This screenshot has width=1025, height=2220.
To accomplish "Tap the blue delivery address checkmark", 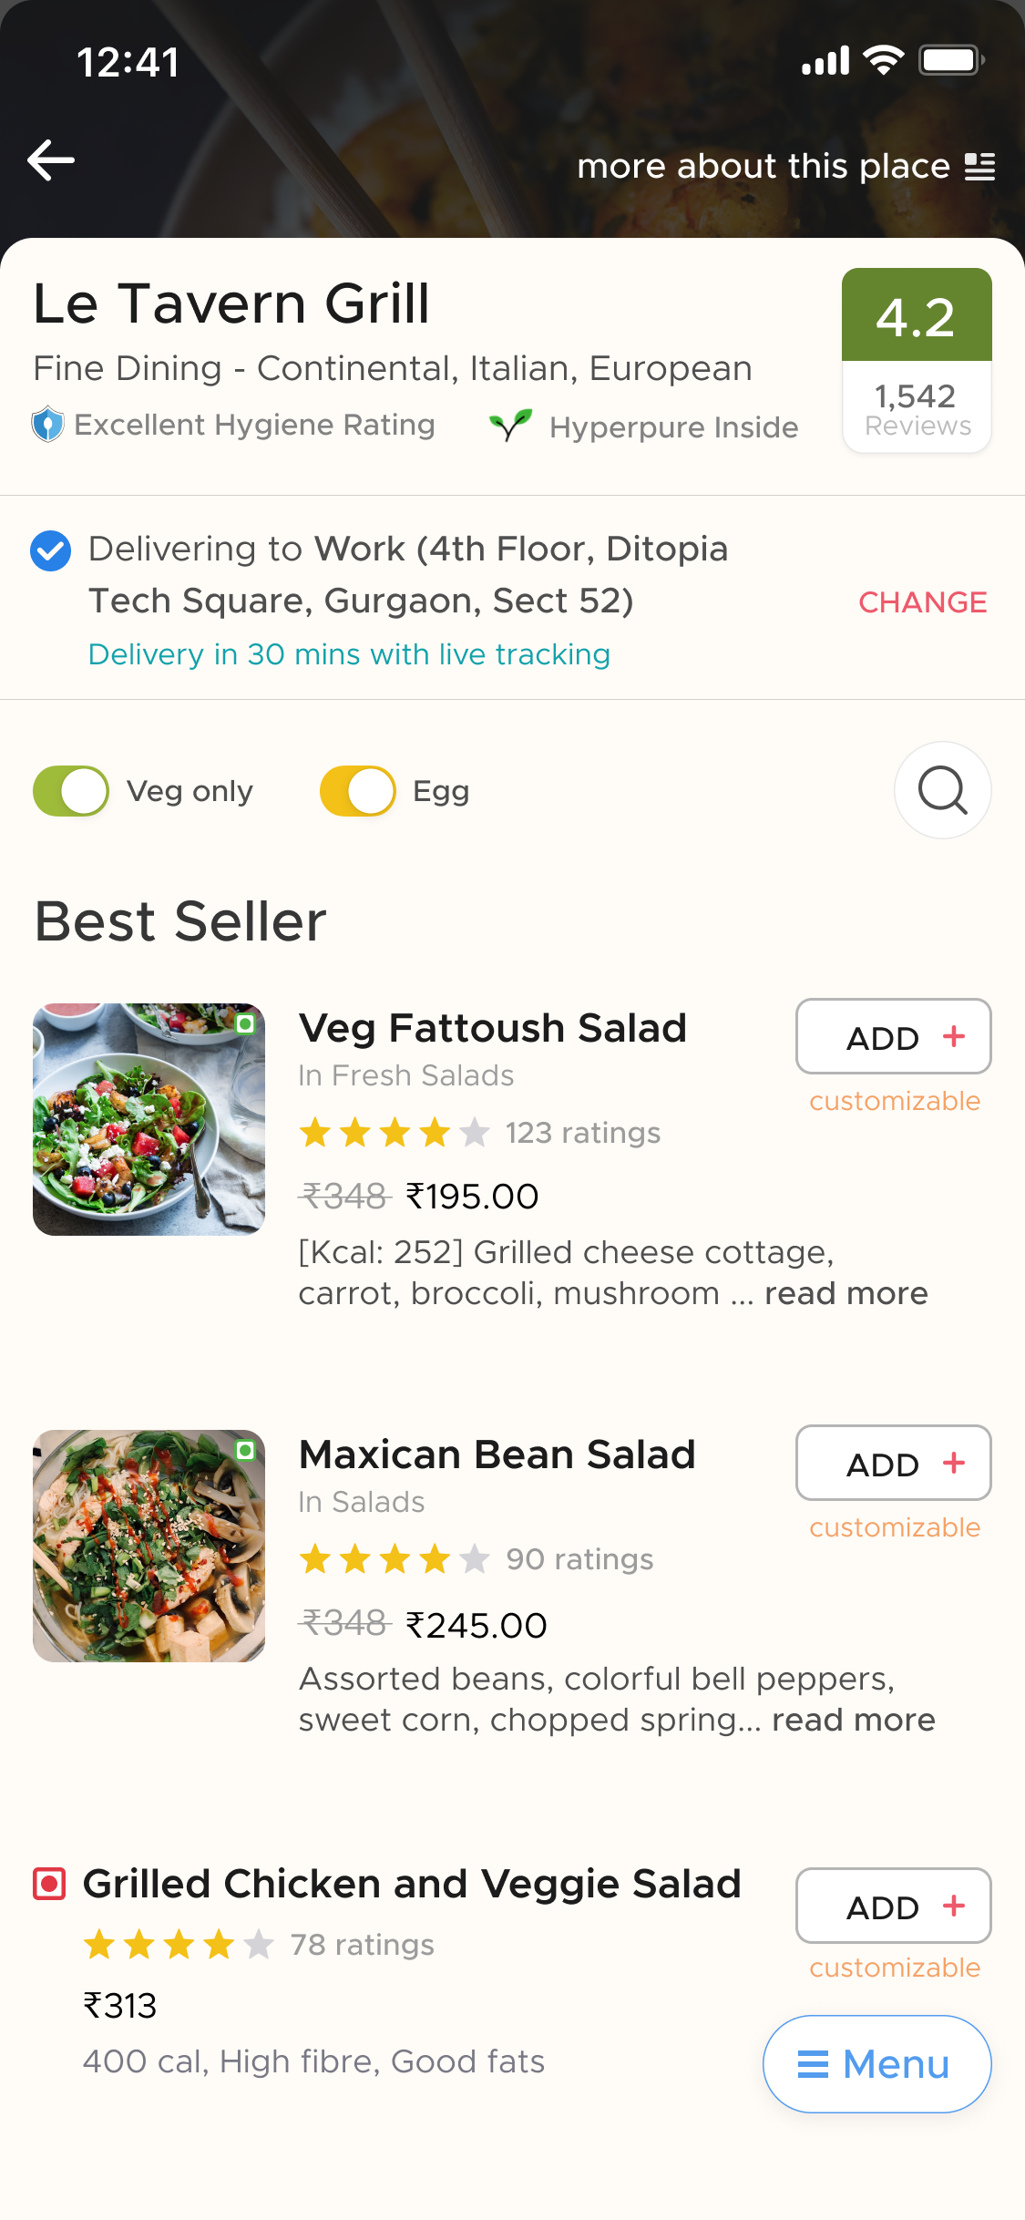I will pyautogui.click(x=51, y=550).
